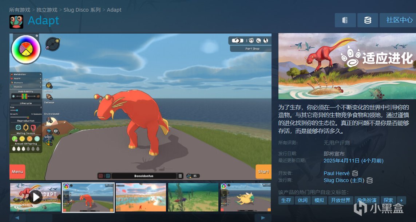Select the last round icon above Part Shop
The height and width of the screenshot is (222, 416).
point(266,41)
